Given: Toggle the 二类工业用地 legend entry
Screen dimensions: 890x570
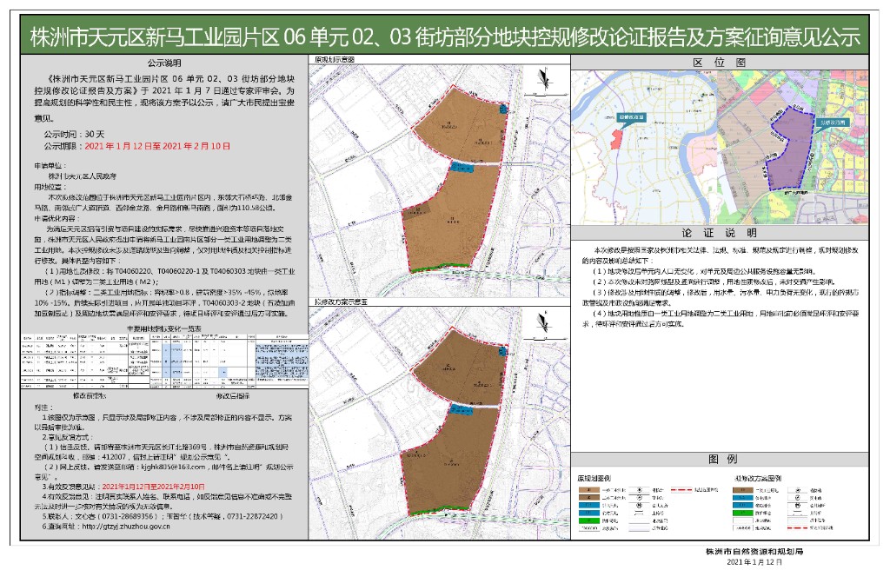Looking at the screenshot, I should [589, 498].
